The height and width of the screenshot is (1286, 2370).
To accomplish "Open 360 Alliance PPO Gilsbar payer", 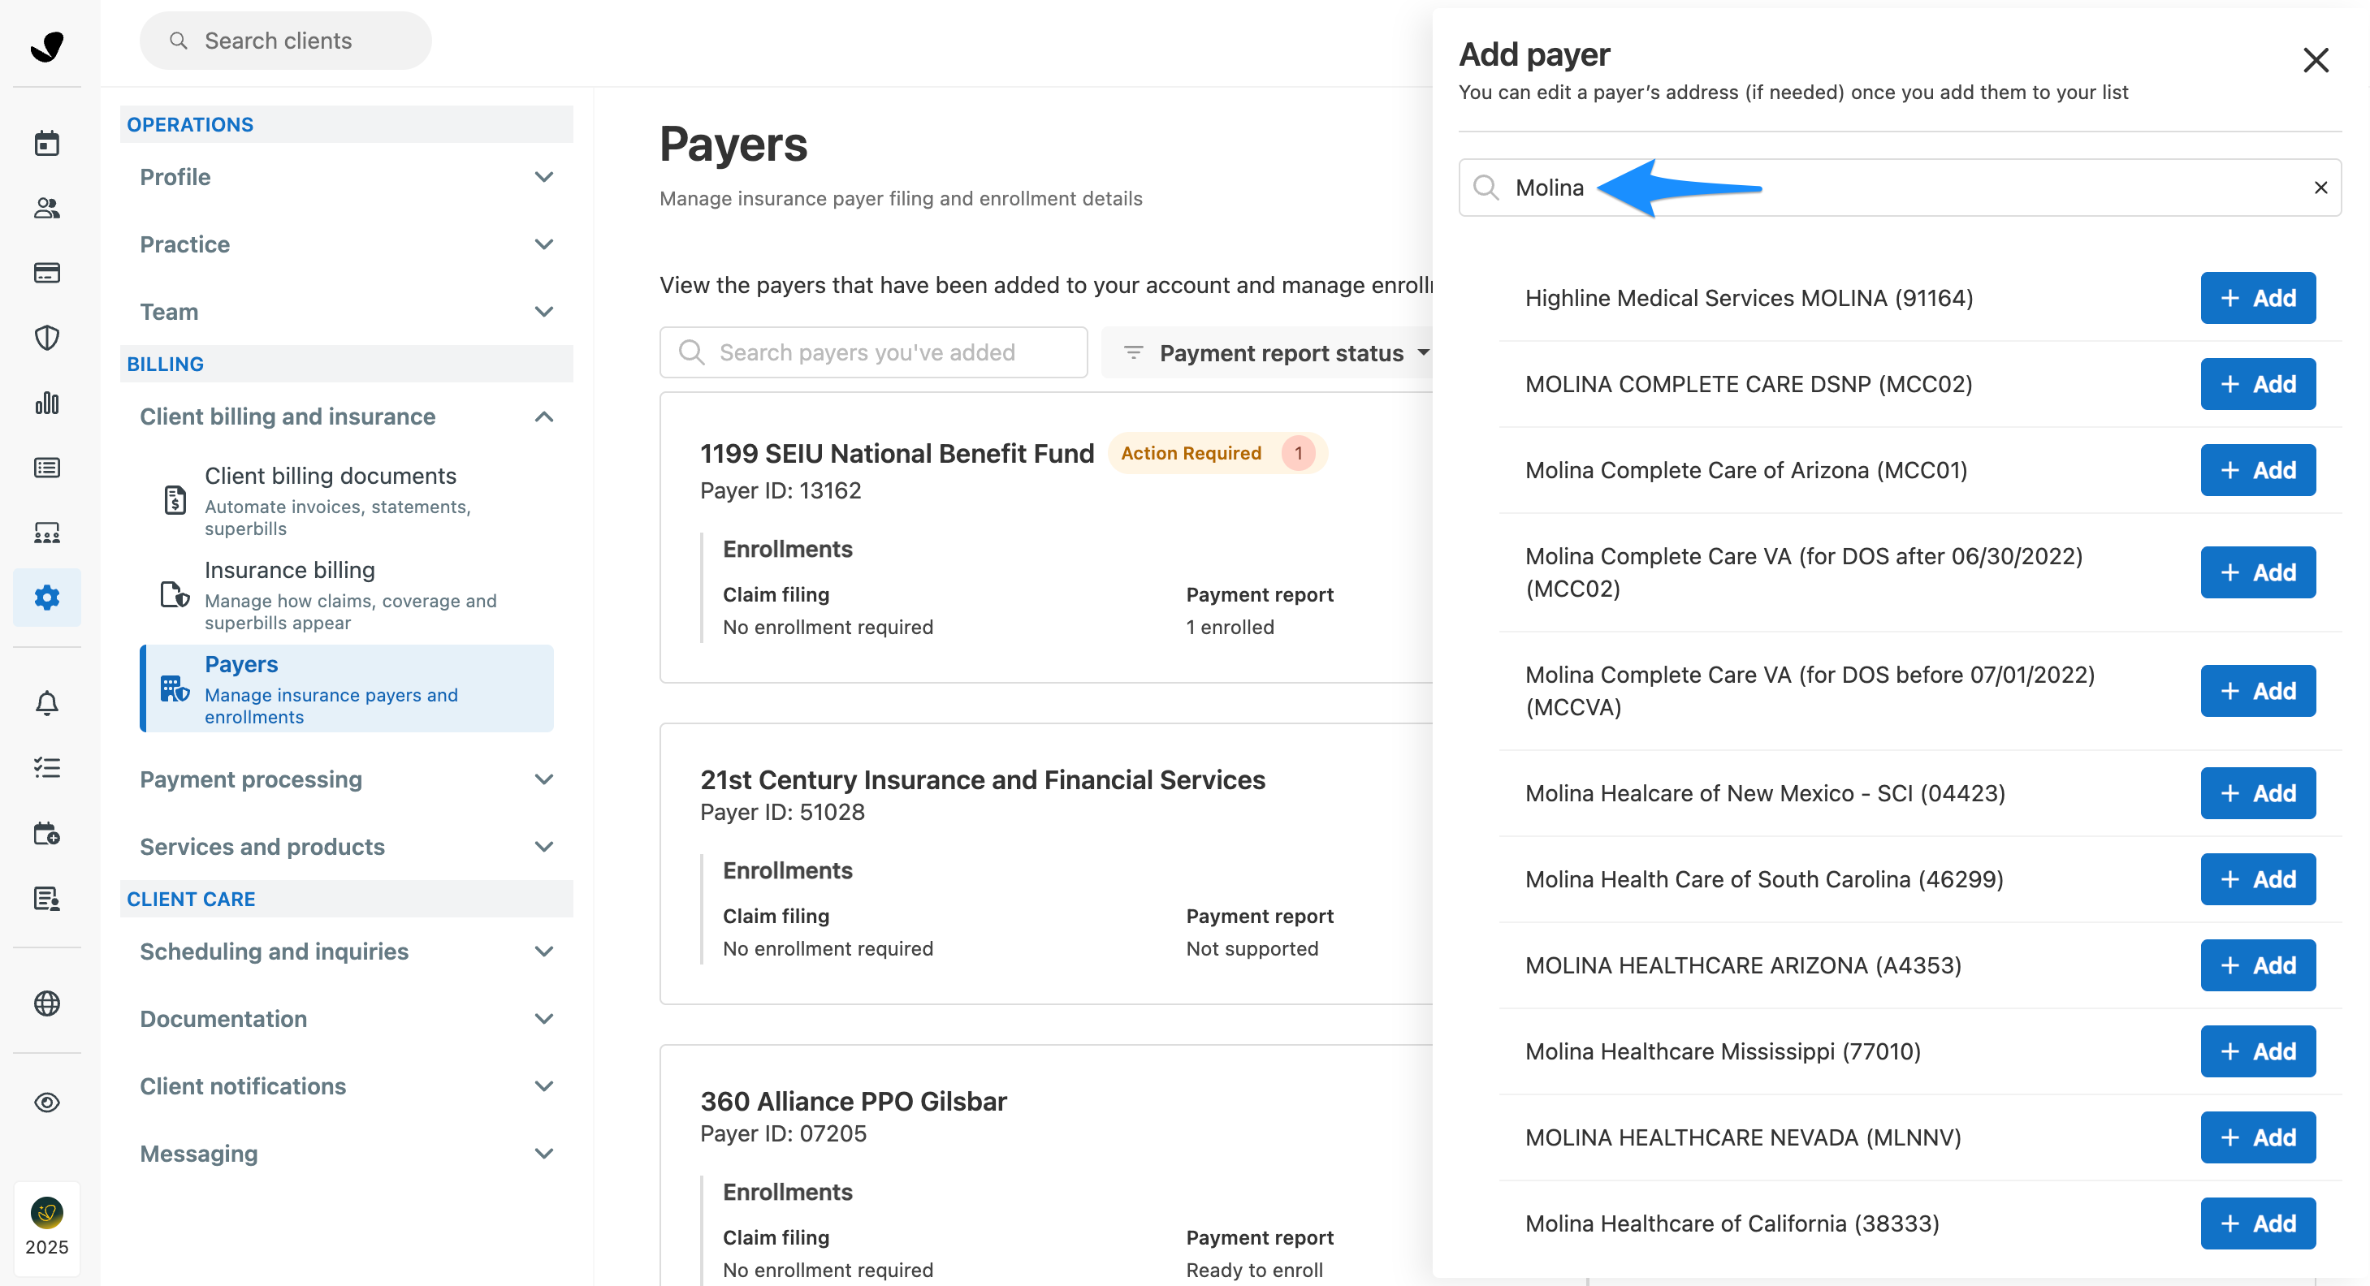I will pos(853,1101).
